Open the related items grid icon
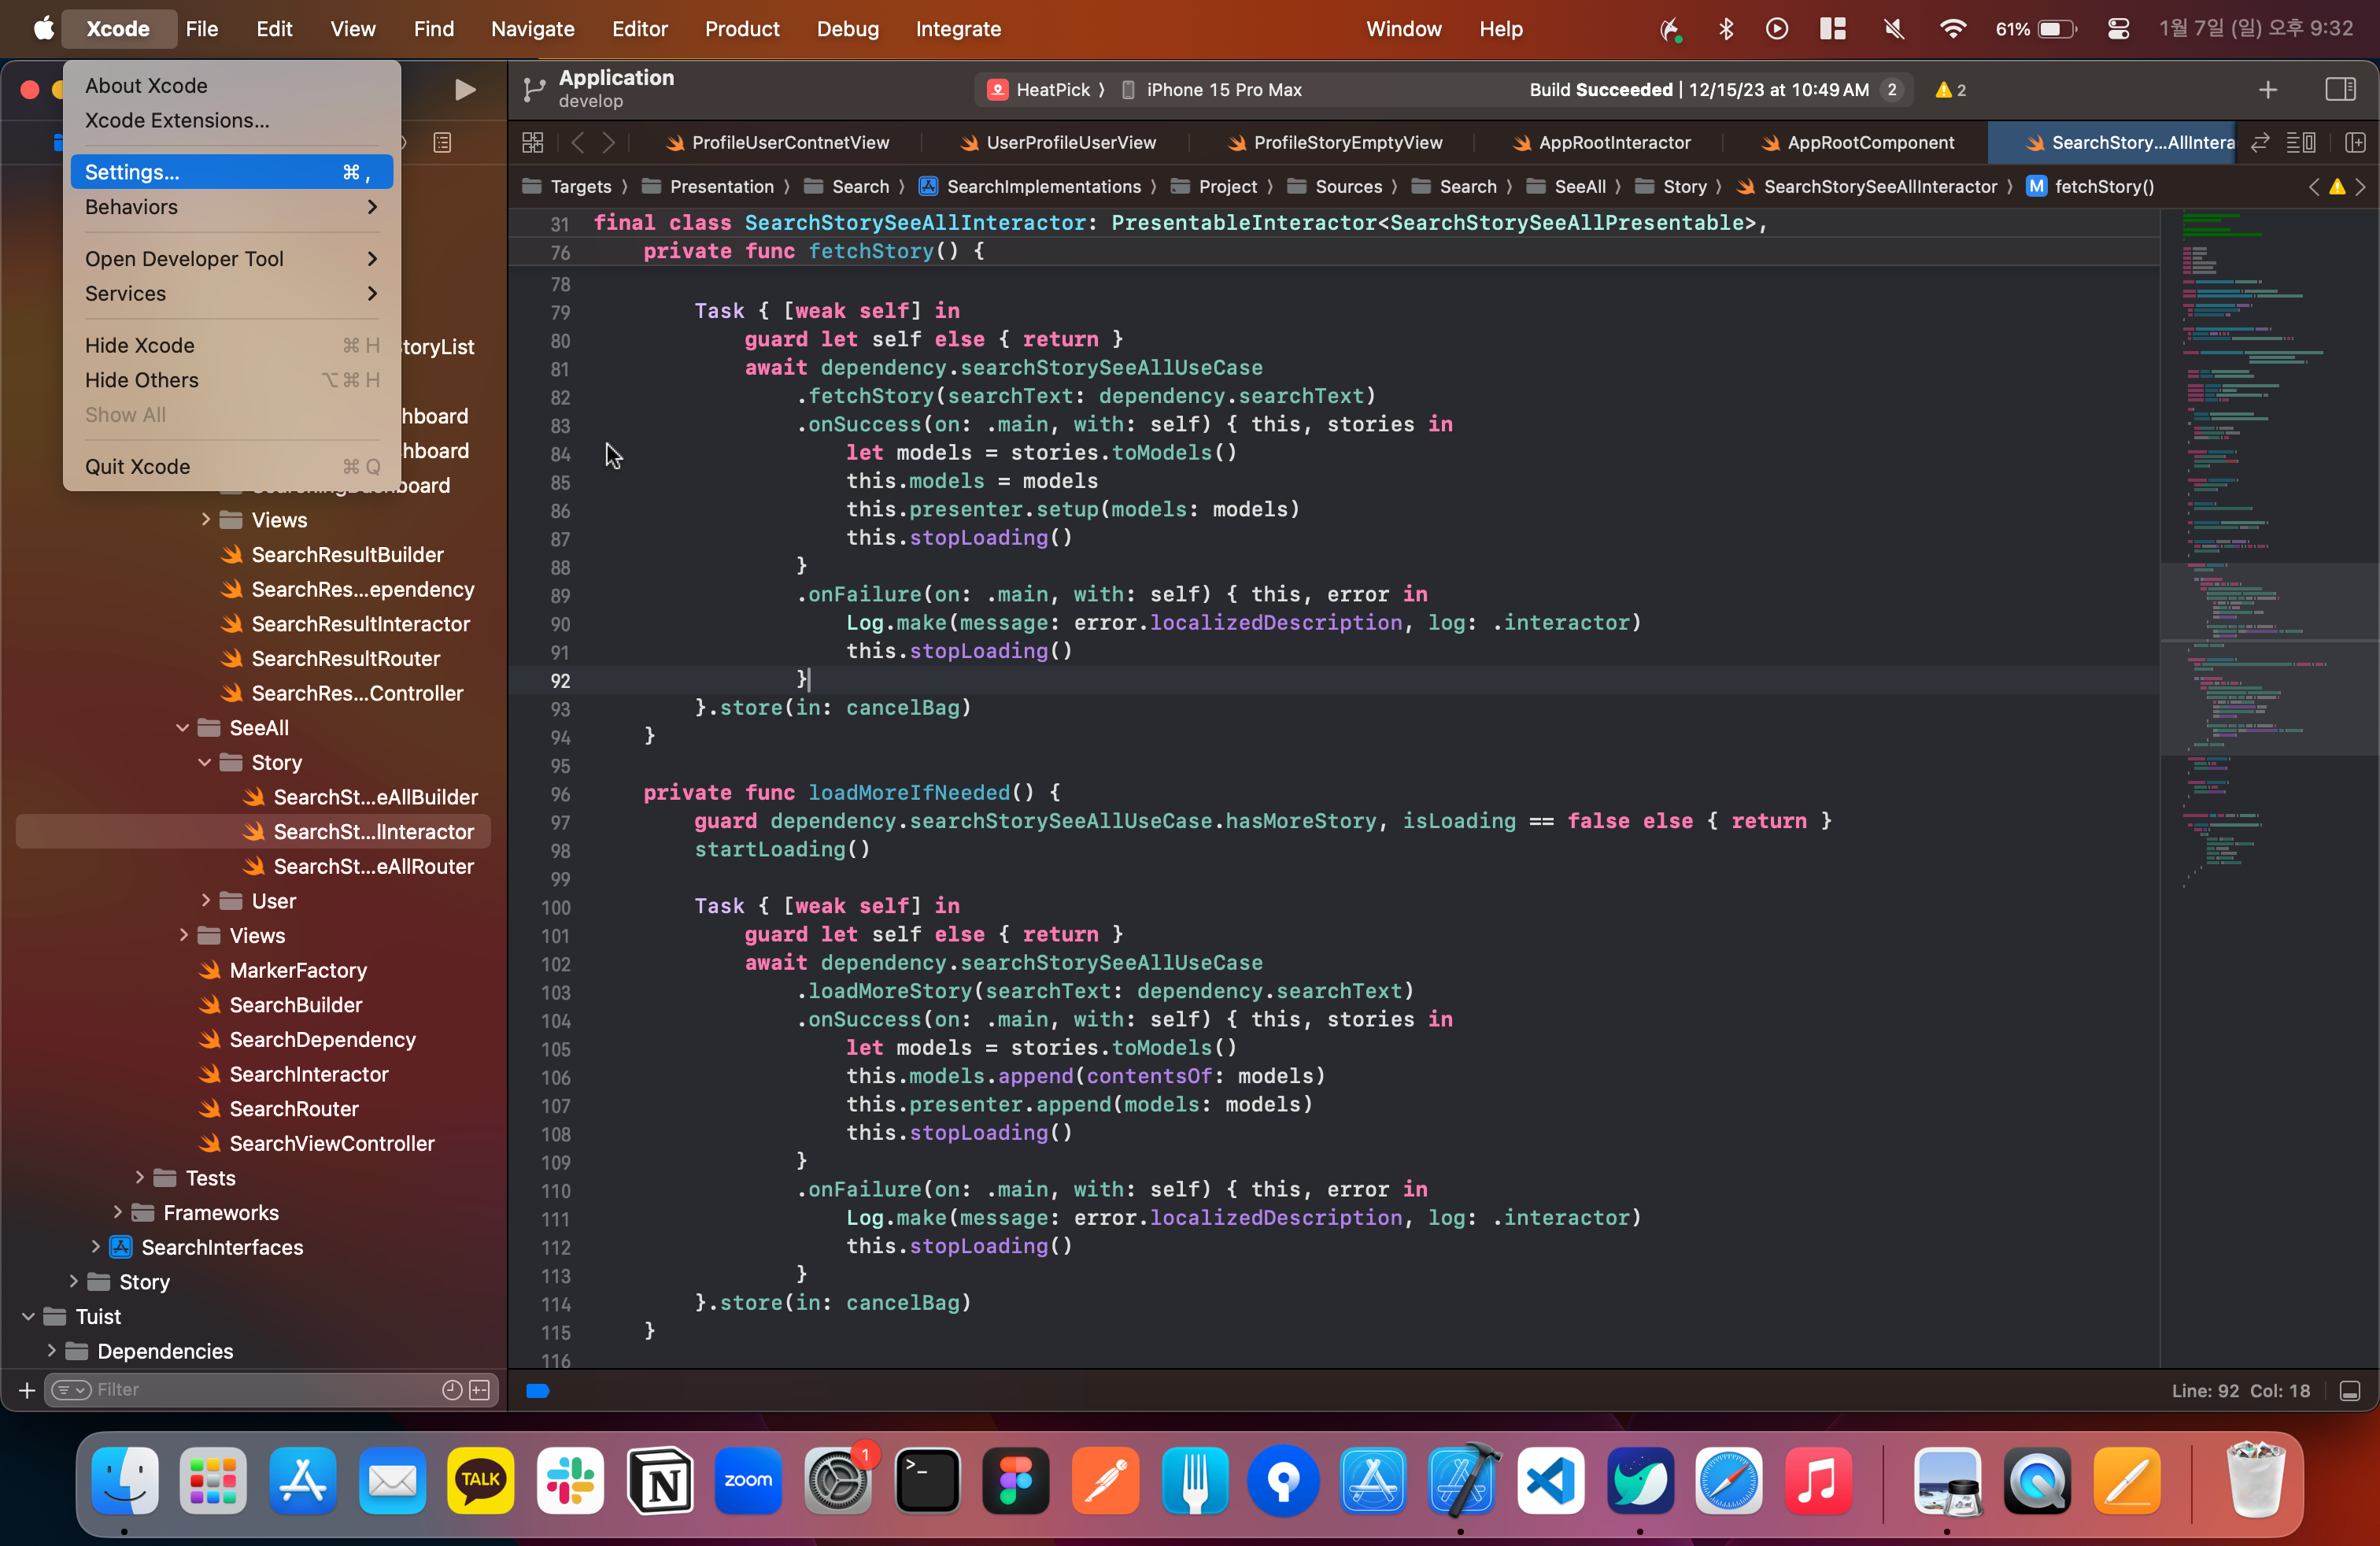Viewport: 2380px width, 1546px height. tap(533, 143)
